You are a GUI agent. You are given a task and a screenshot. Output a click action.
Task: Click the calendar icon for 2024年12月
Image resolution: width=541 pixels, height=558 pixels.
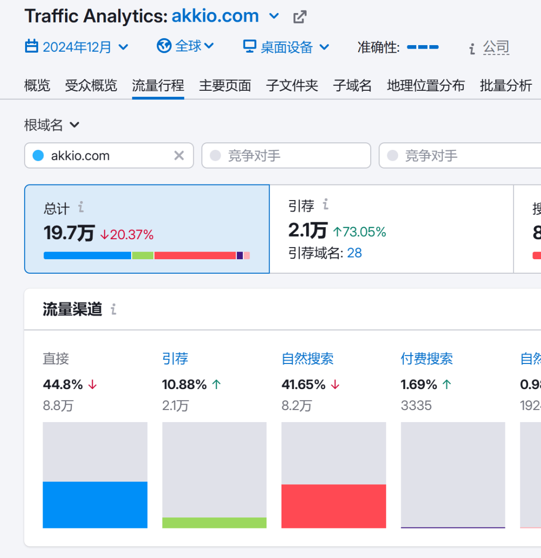(32, 46)
